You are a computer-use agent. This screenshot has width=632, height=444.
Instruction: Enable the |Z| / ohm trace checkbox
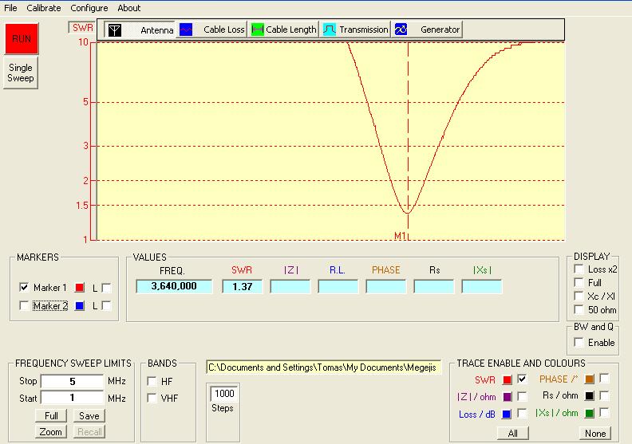click(522, 396)
